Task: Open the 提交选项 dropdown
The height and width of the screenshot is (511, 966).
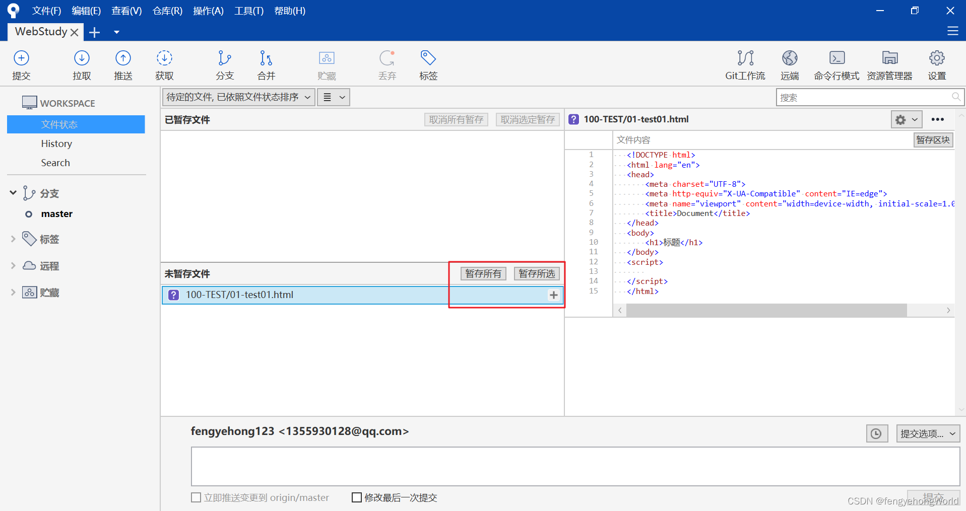Action: coord(928,433)
